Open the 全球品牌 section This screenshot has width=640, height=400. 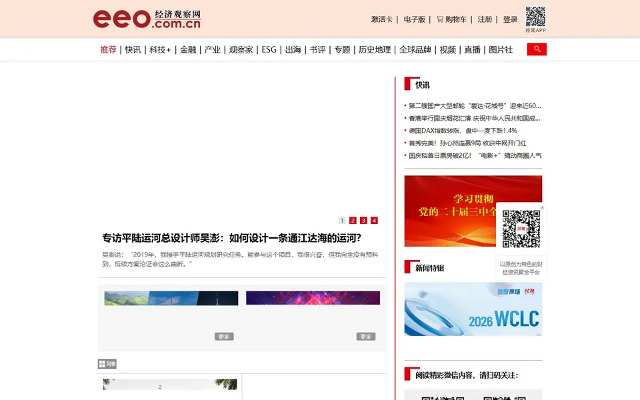[415, 50]
